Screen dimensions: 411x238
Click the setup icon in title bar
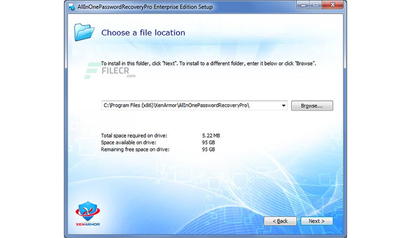(71, 7)
